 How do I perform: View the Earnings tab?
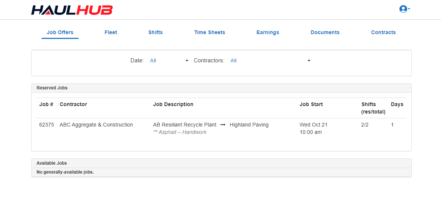(x=268, y=32)
